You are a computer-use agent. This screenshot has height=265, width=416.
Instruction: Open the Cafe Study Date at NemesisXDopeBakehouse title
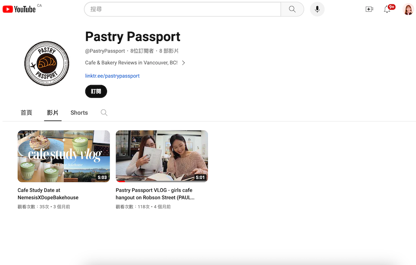point(48,194)
